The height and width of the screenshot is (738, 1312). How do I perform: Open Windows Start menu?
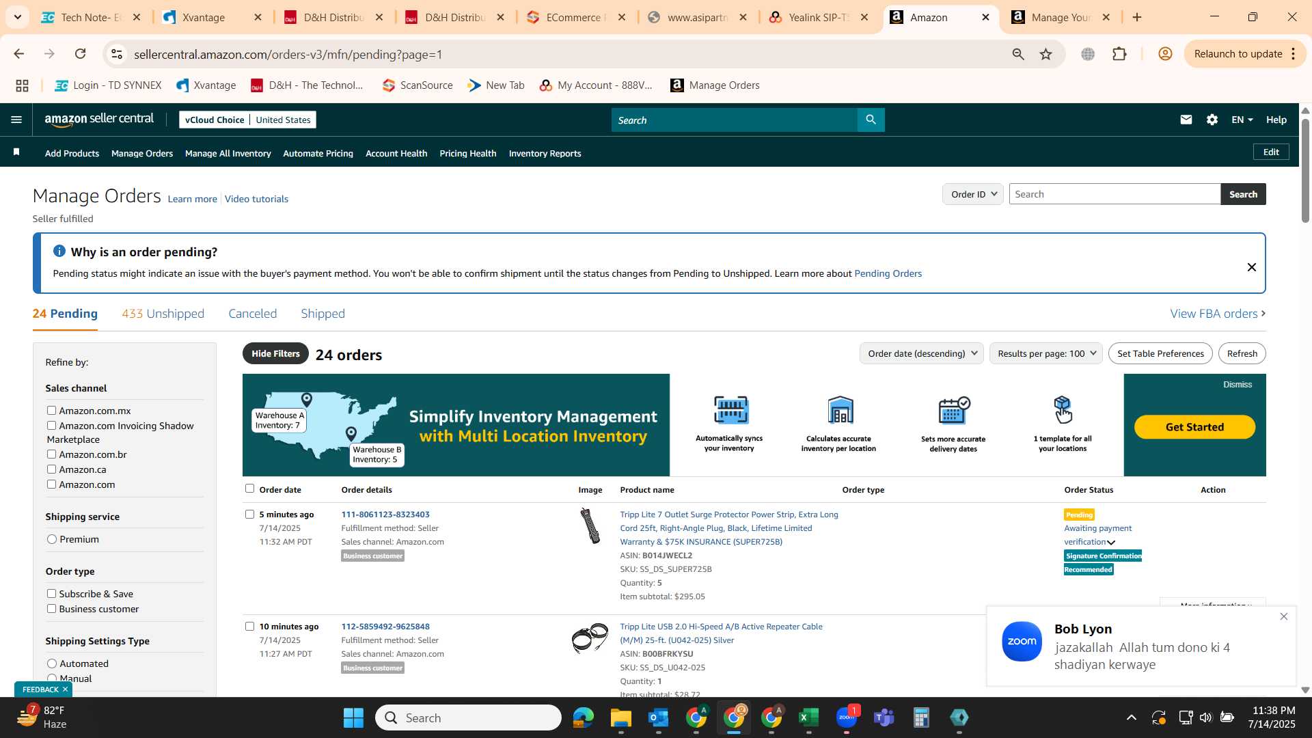click(x=353, y=717)
